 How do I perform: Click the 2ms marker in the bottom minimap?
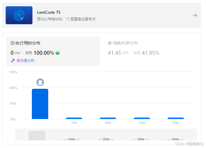pyautogui.click(x=106, y=139)
